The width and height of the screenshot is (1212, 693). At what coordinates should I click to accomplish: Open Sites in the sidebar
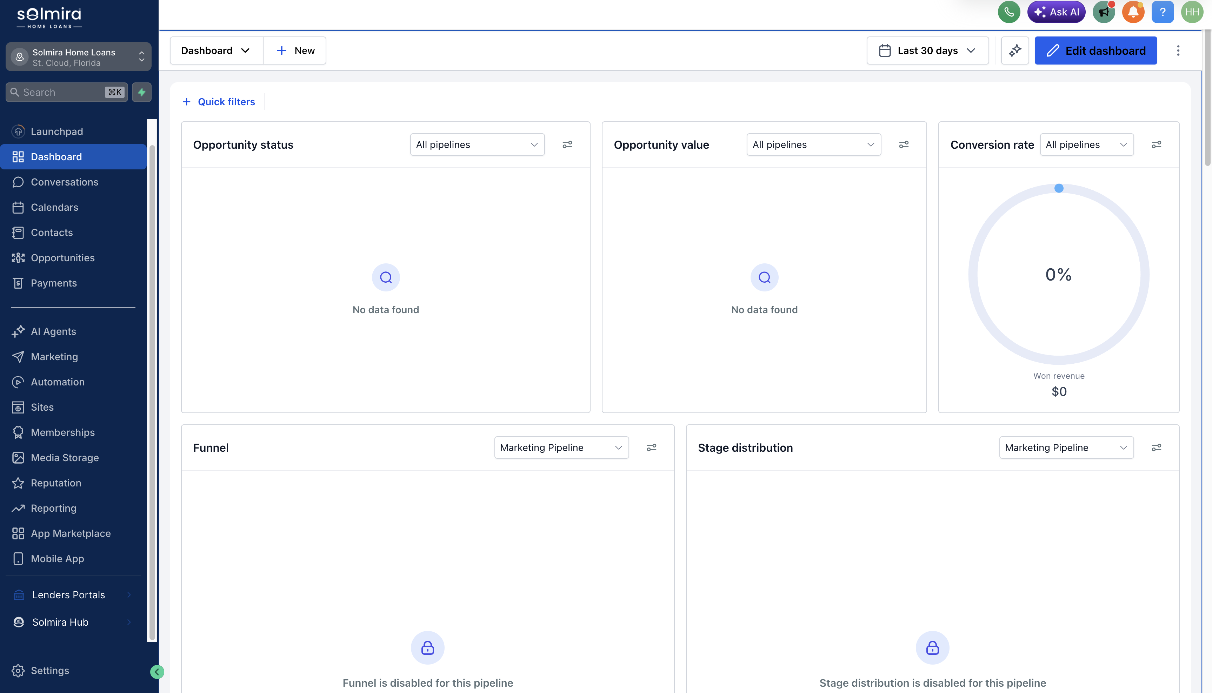73,407
